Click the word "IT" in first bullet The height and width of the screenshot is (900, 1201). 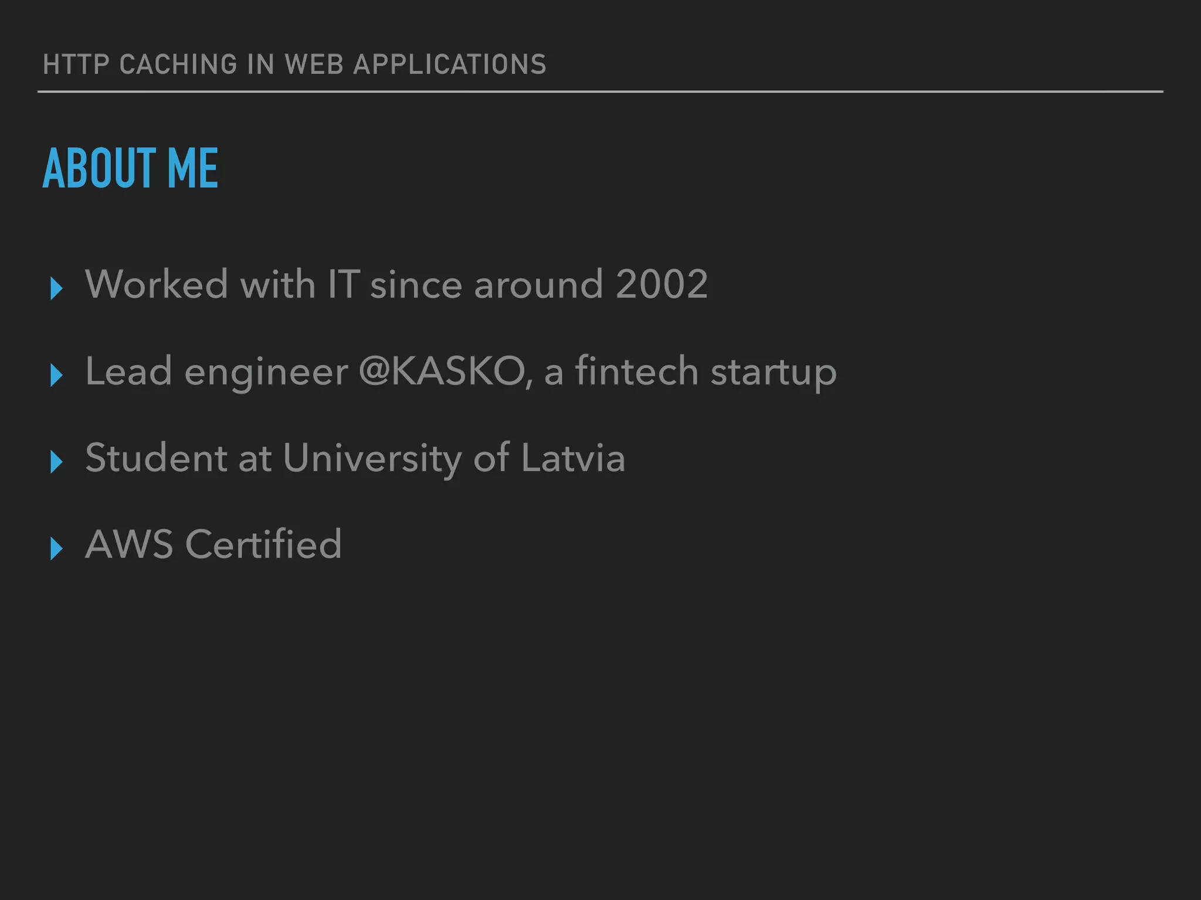click(343, 285)
